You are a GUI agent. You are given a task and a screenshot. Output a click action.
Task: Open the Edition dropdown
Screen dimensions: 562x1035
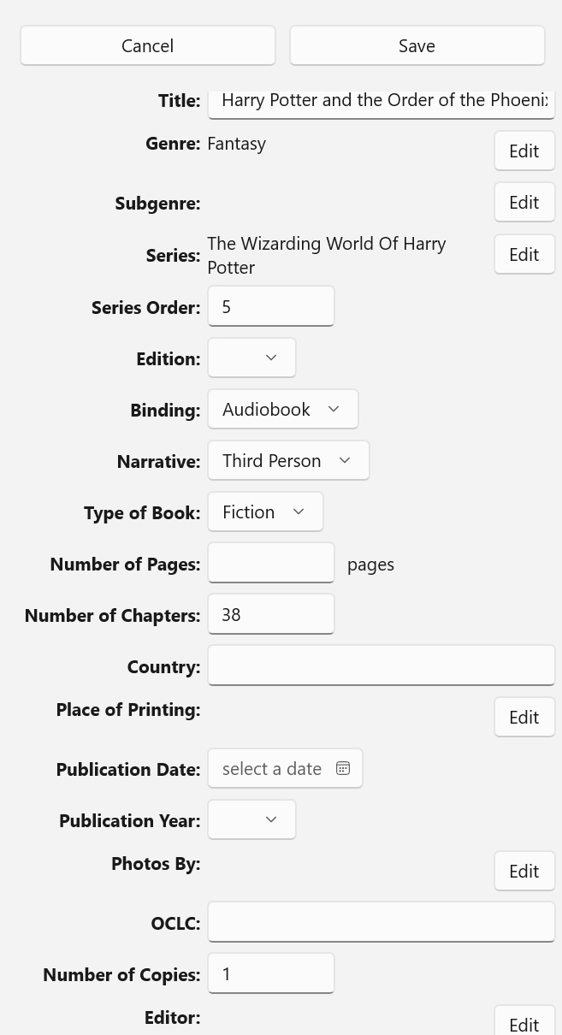pyautogui.click(x=251, y=358)
